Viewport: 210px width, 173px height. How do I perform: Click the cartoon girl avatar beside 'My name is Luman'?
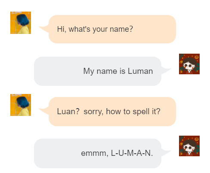189,64
